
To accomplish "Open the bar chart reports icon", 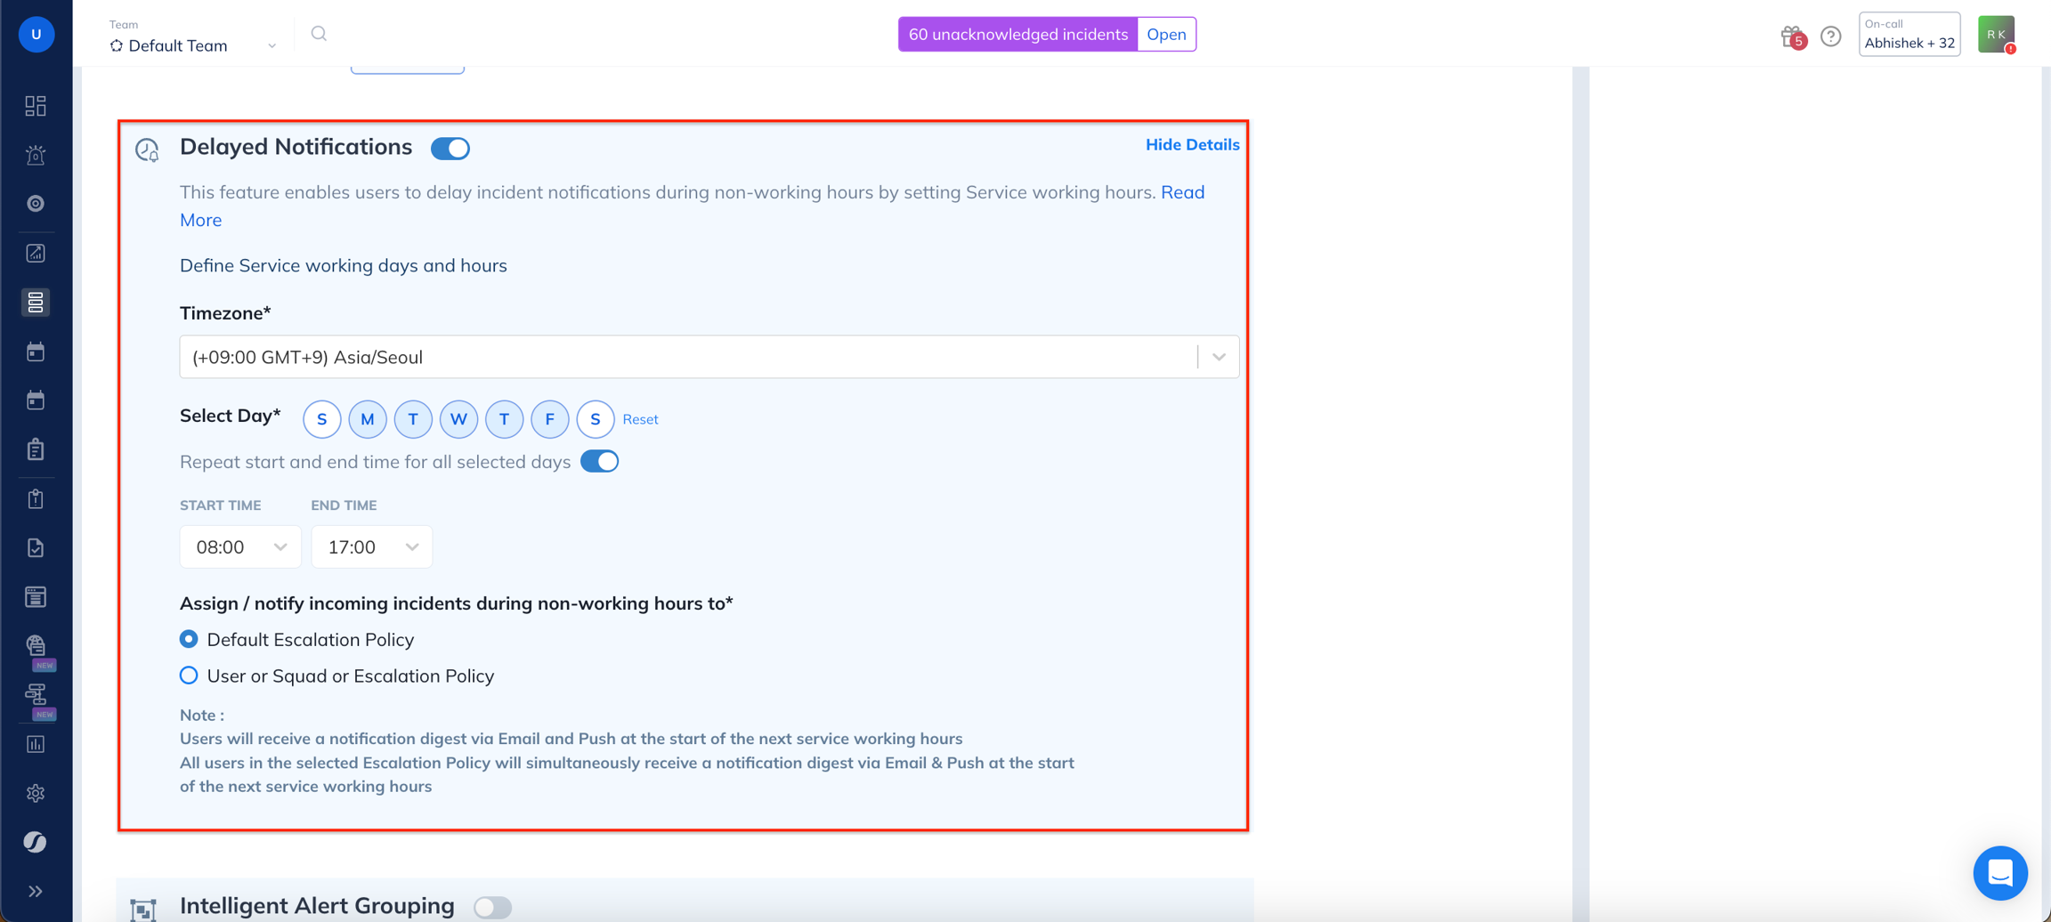I will pyautogui.click(x=36, y=744).
